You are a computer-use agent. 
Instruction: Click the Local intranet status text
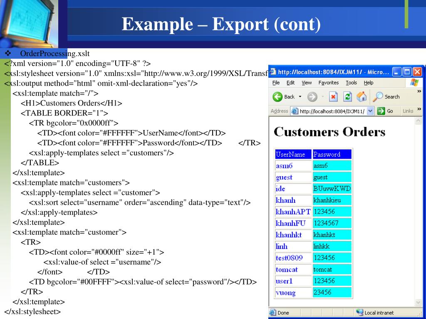[379, 313]
